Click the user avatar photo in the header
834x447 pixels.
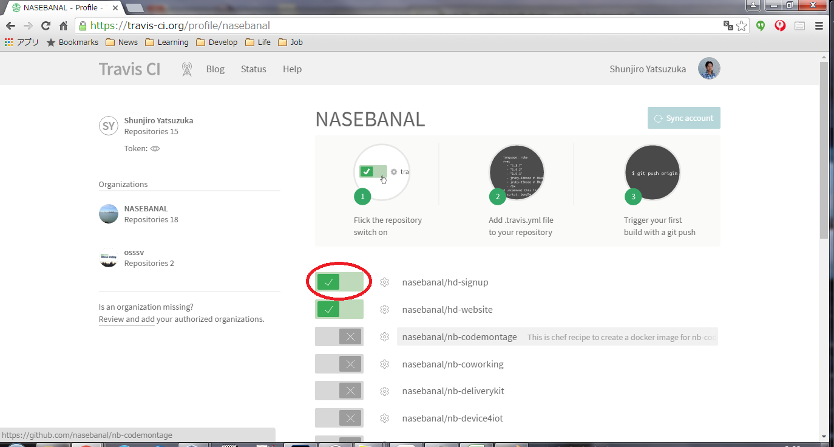tap(709, 69)
